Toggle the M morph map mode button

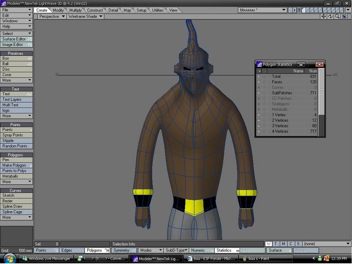(283, 244)
